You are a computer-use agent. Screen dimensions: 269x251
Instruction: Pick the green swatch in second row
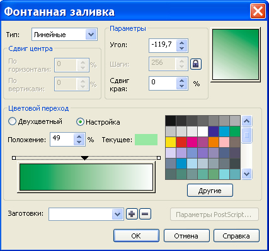(235, 131)
